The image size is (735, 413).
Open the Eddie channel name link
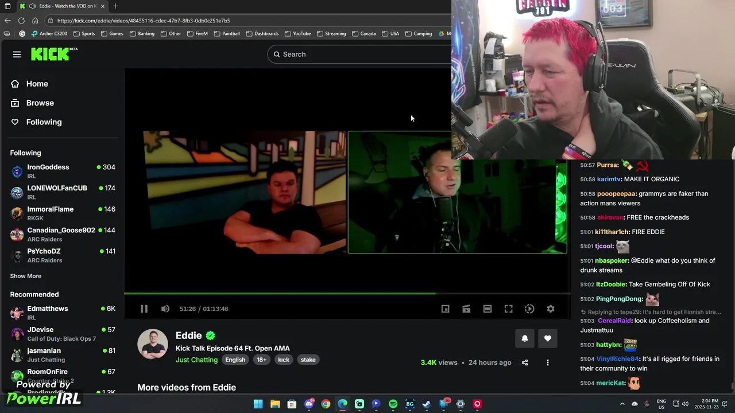(x=189, y=336)
